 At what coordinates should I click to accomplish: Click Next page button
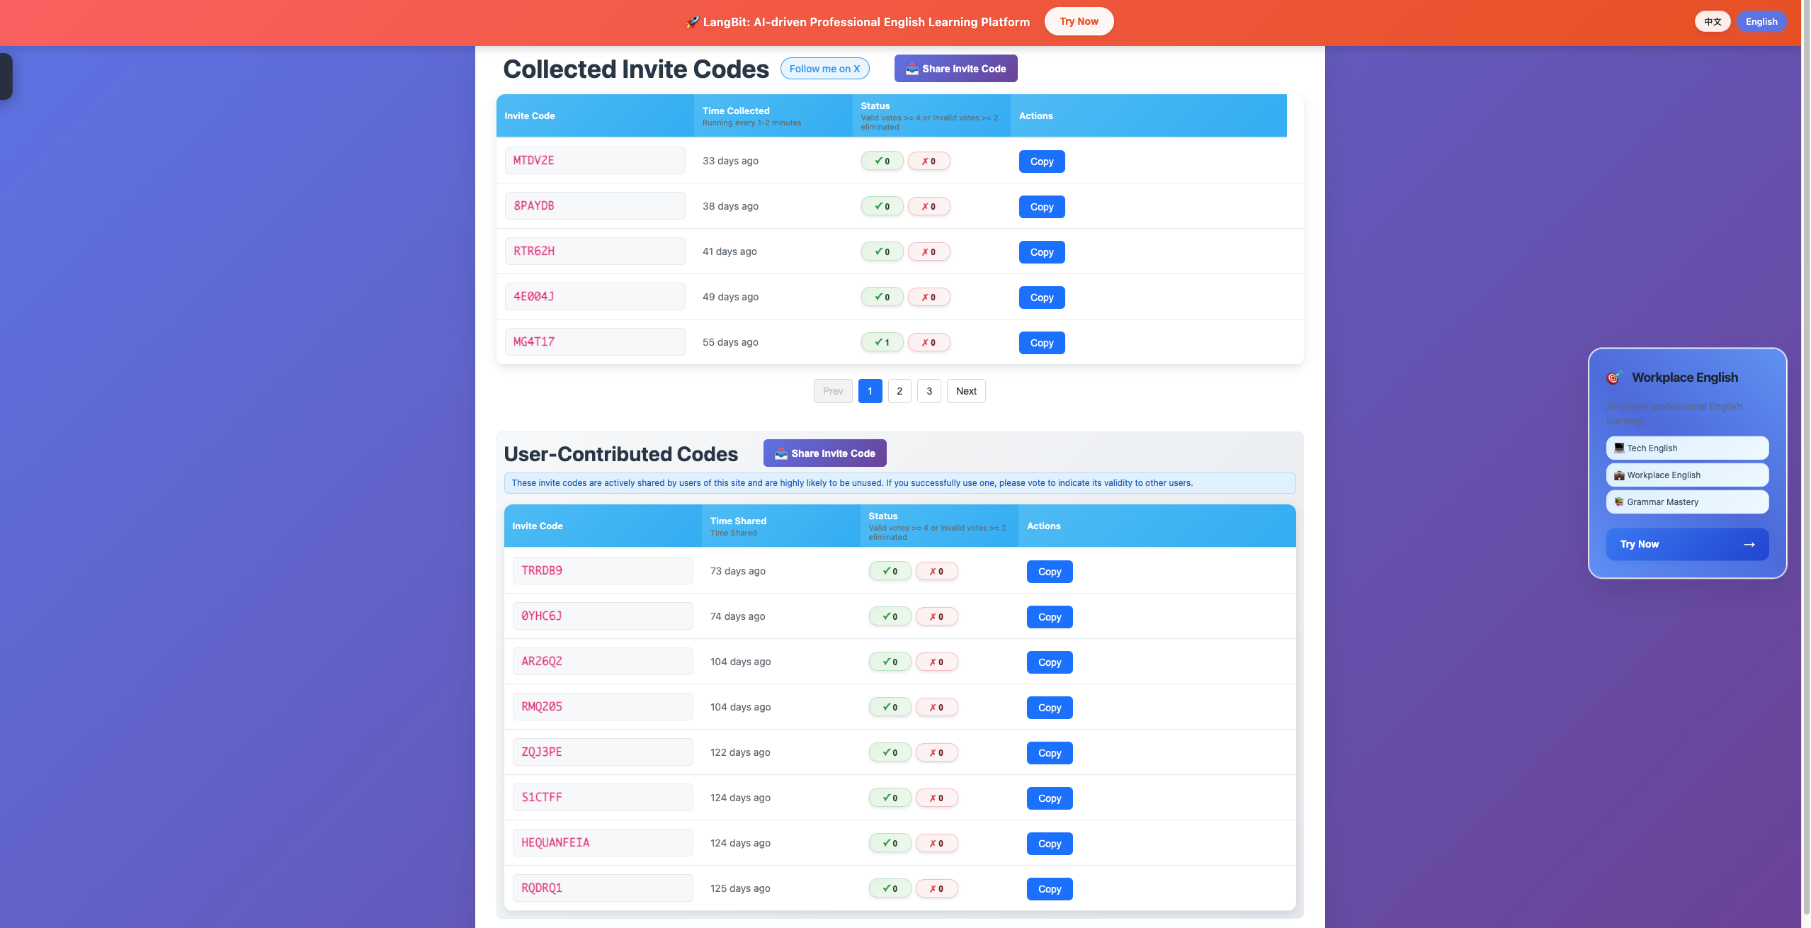pyautogui.click(x=966, y=391)
